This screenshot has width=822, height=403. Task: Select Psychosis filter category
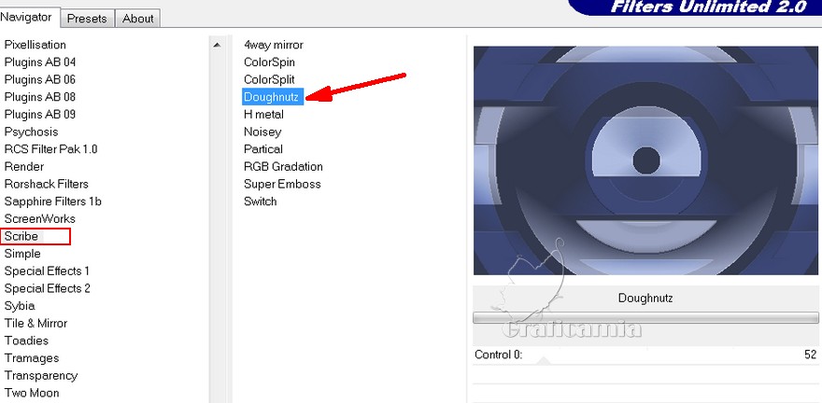tap(31, 132)
